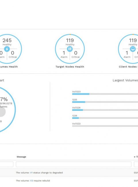Screen dimensions: 138x187
Task: Sort by the Message column header
Action: (x=21, y=157)
